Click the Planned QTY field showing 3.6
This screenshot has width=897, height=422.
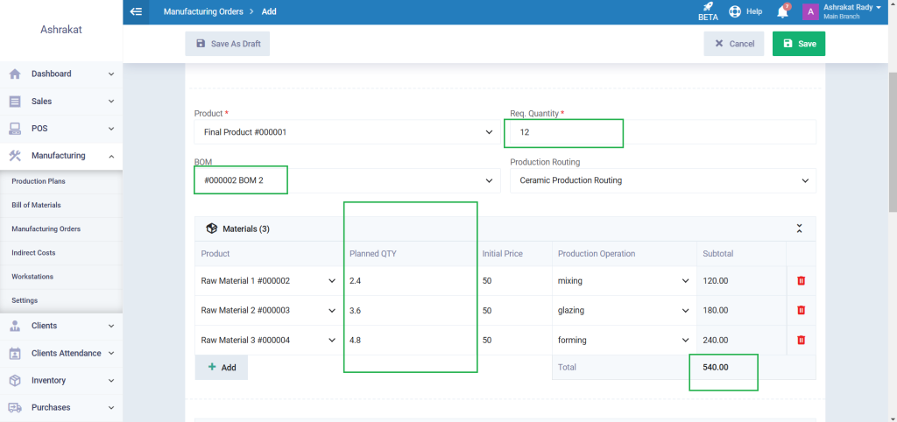point(410,311)
